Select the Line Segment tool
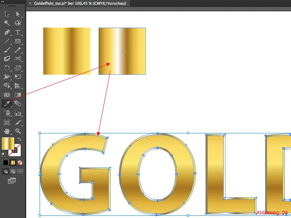 [7, 41]
